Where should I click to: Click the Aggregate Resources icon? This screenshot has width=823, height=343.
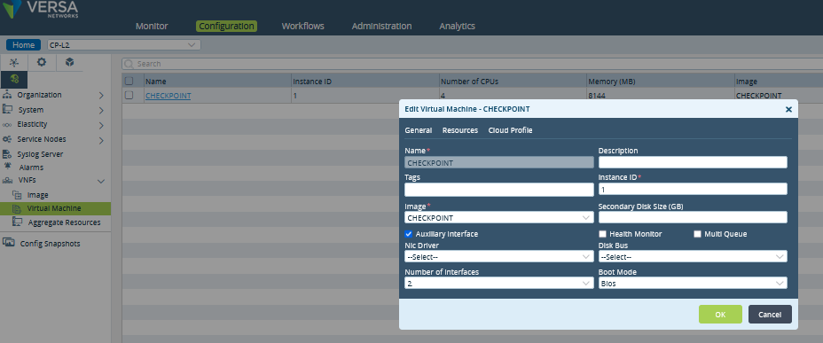click(17, 222)
